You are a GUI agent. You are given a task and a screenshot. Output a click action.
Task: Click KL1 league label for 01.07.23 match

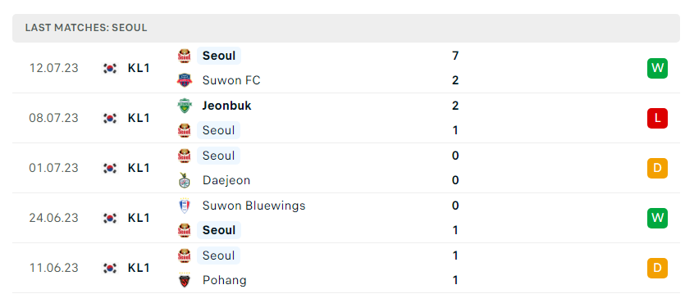(139, 168)
